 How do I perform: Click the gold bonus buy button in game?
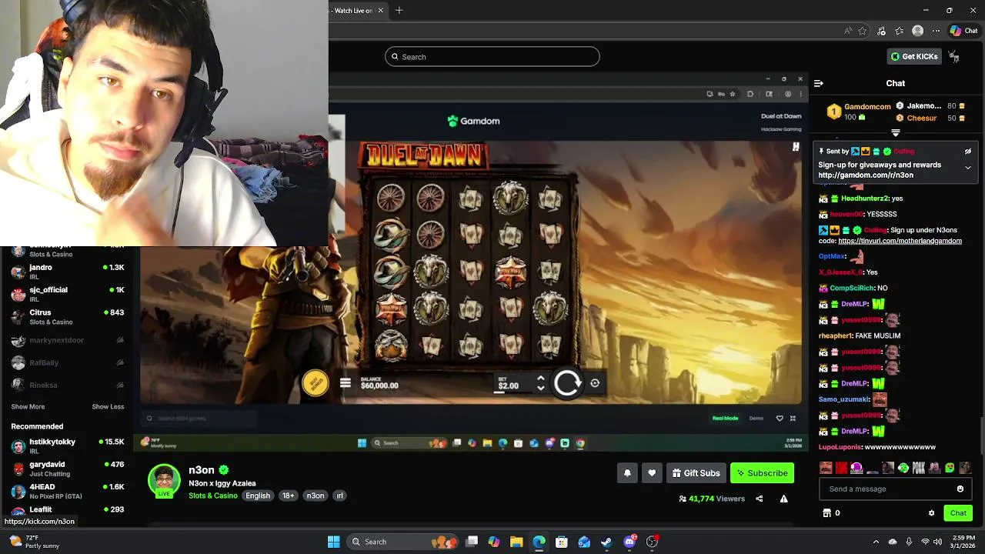315,382
